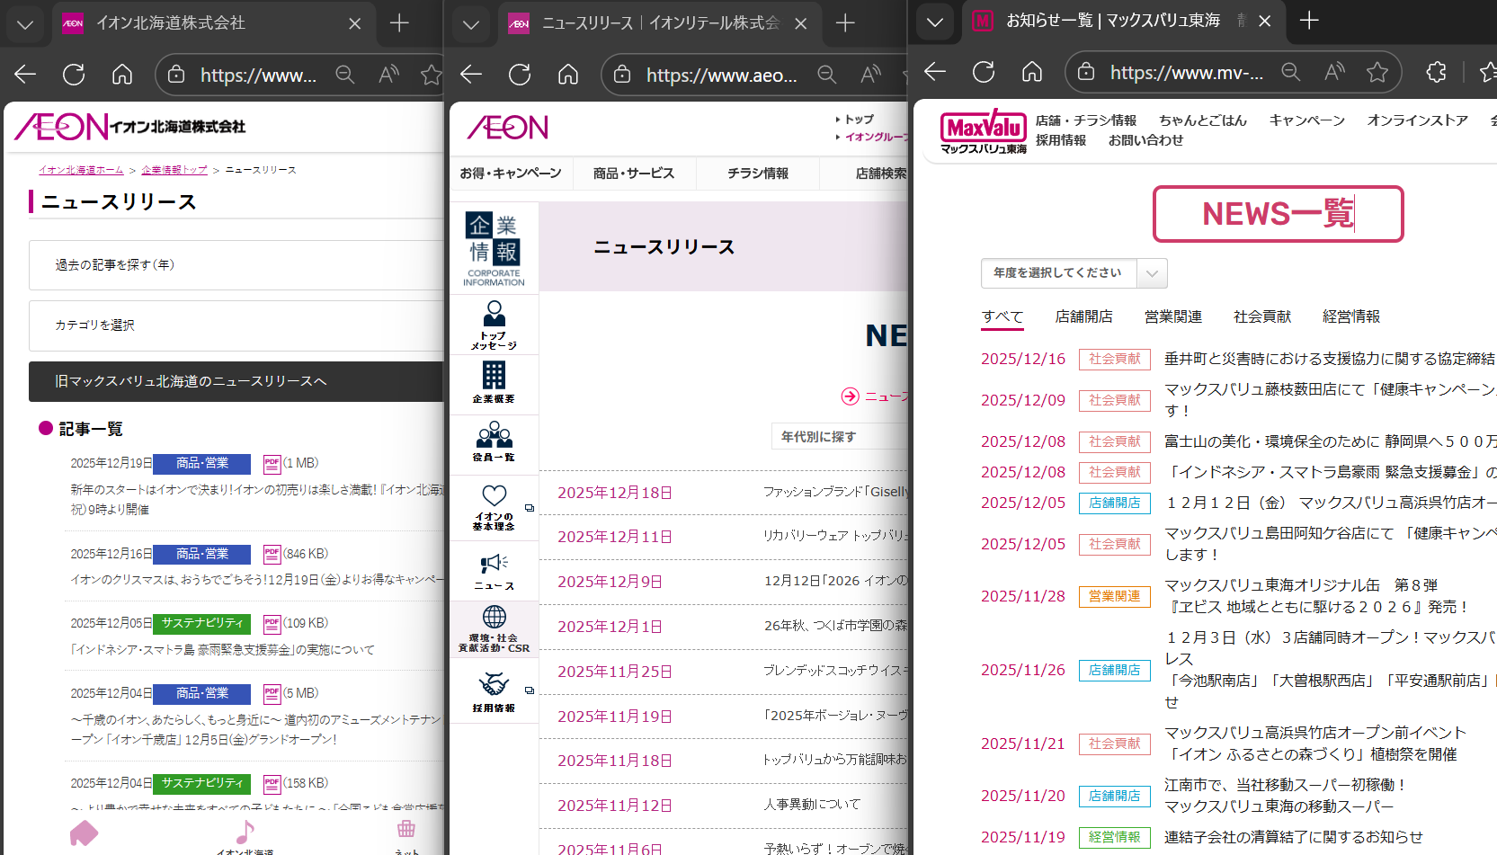Open PDF icon for 2025年12月05日 article
This screenshot has width=1497, height=855.
click(272, 624)
